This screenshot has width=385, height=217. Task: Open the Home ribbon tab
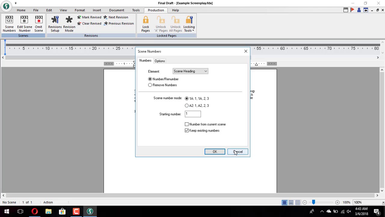21,10
